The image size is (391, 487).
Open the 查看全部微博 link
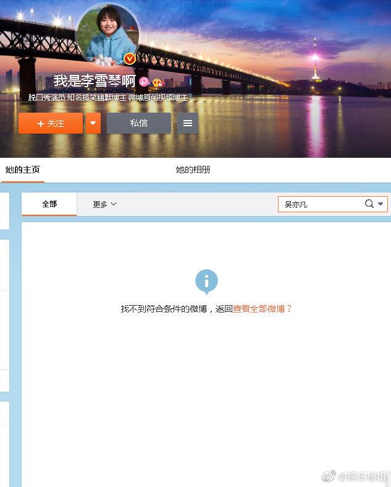(259, 309)
